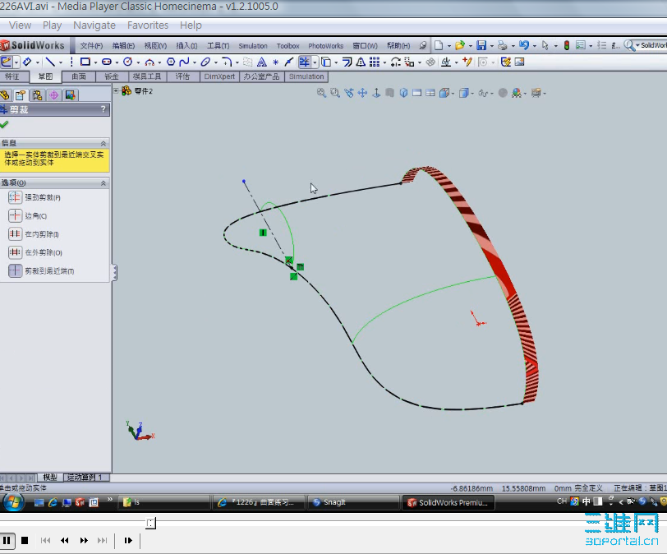Image resolution: width=667 pixels, height=554 pixels.
Task: Switch to the 曲面 tab
Action: 79,76
